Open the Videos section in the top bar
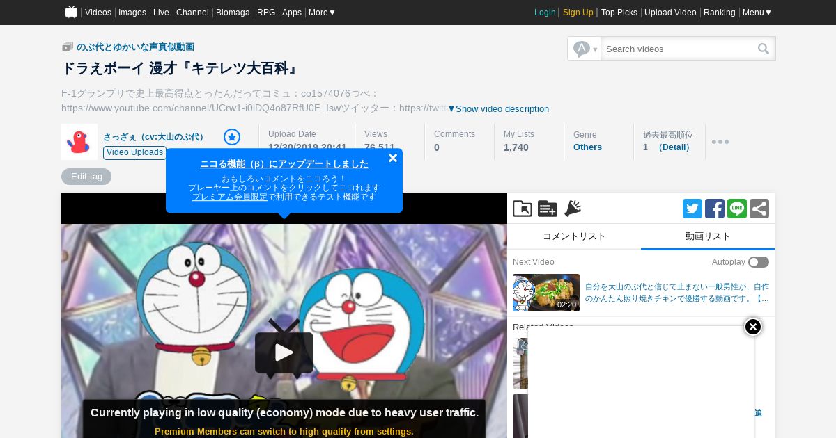Viewport: 836px width, 438px height. coord(98,13)
